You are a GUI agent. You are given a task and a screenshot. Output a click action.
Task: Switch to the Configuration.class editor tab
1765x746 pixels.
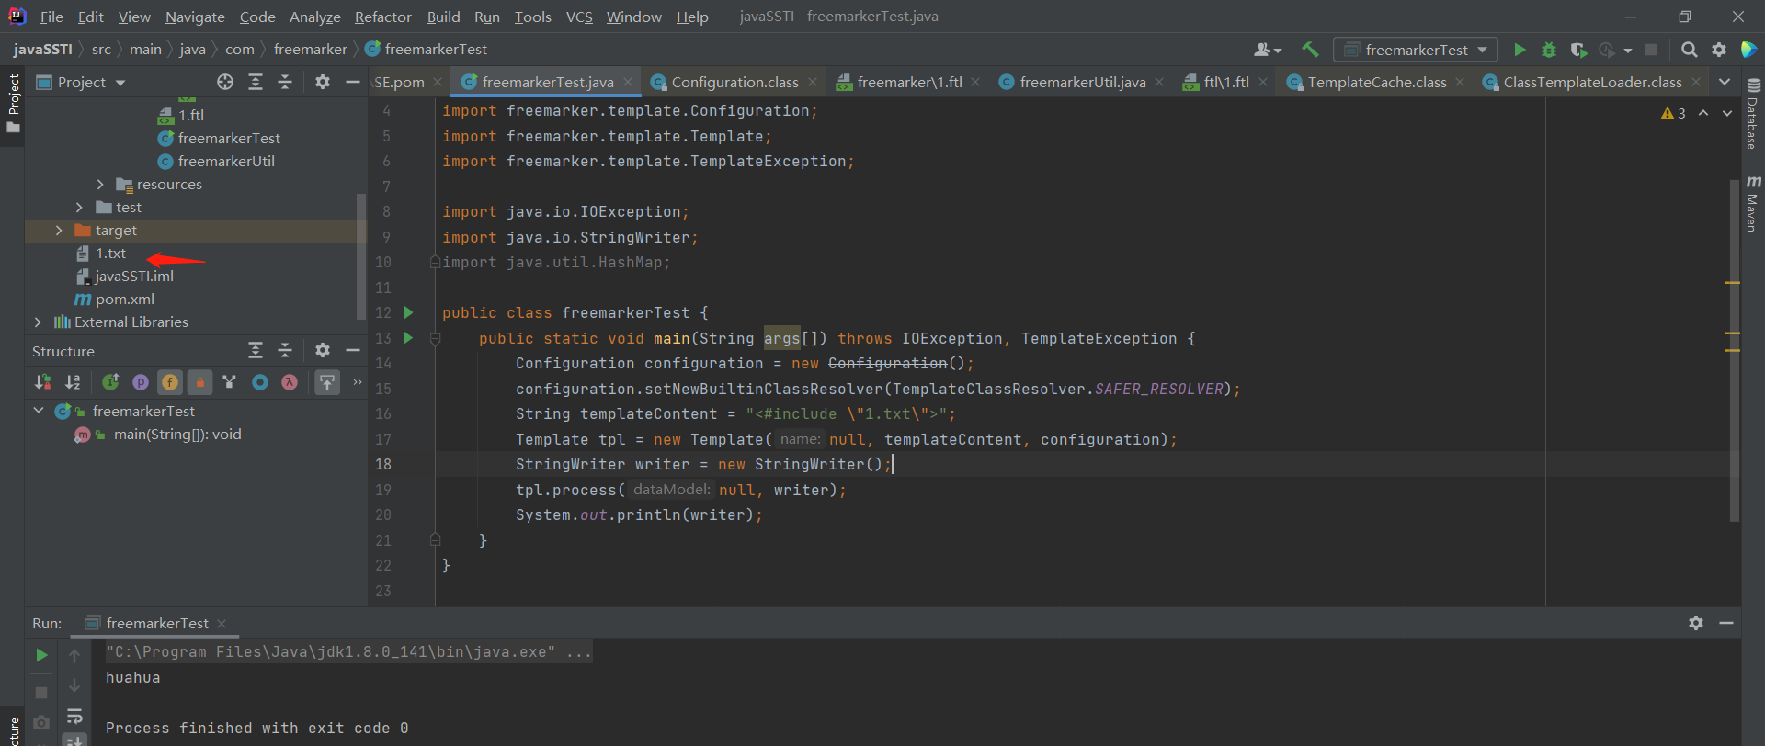click(734, 83)
